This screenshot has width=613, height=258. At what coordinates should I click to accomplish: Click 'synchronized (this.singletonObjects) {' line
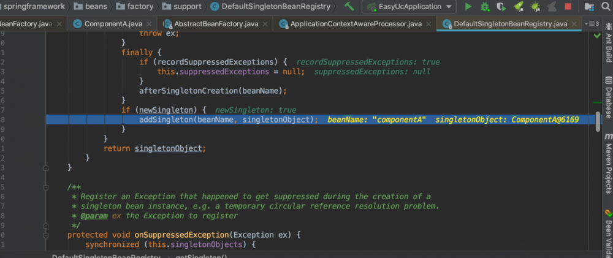click(x=170, y=245)
